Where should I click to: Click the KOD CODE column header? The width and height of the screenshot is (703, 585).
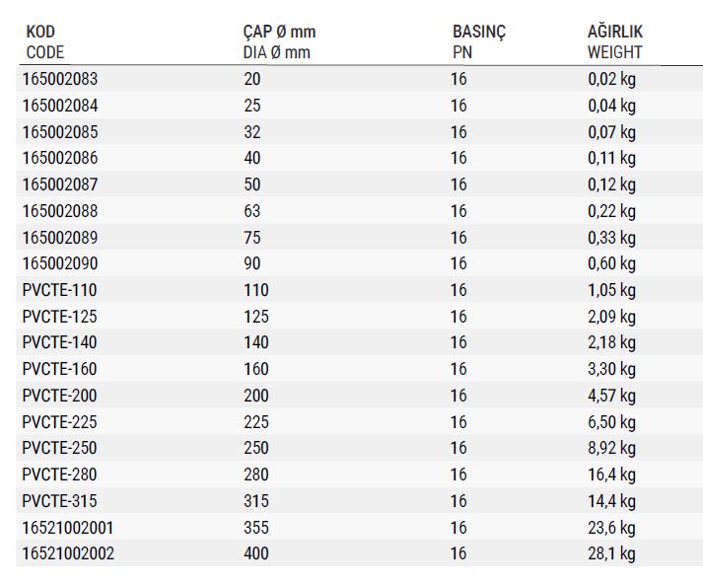point(44,41)
